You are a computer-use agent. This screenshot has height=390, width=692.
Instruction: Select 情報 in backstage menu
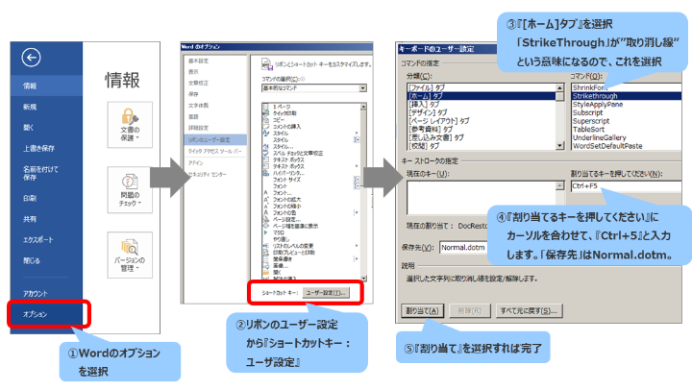tap(46, 86)
